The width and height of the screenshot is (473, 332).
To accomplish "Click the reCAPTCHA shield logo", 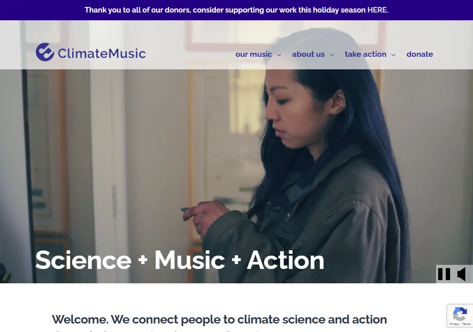I will coord(460,314).
